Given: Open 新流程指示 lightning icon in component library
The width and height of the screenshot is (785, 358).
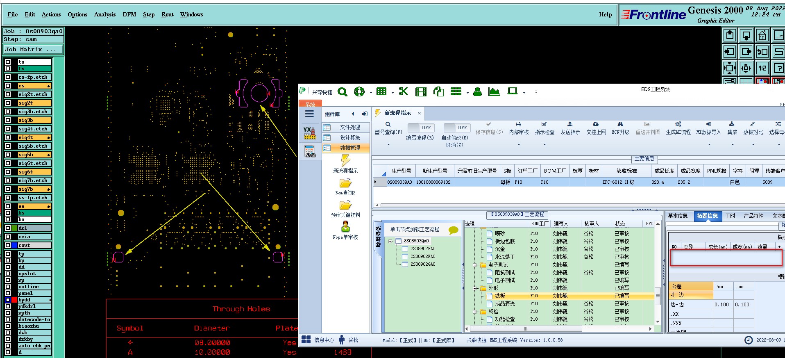Looking at the screenshot, I should pyautogui.click(x=345, y=160).
